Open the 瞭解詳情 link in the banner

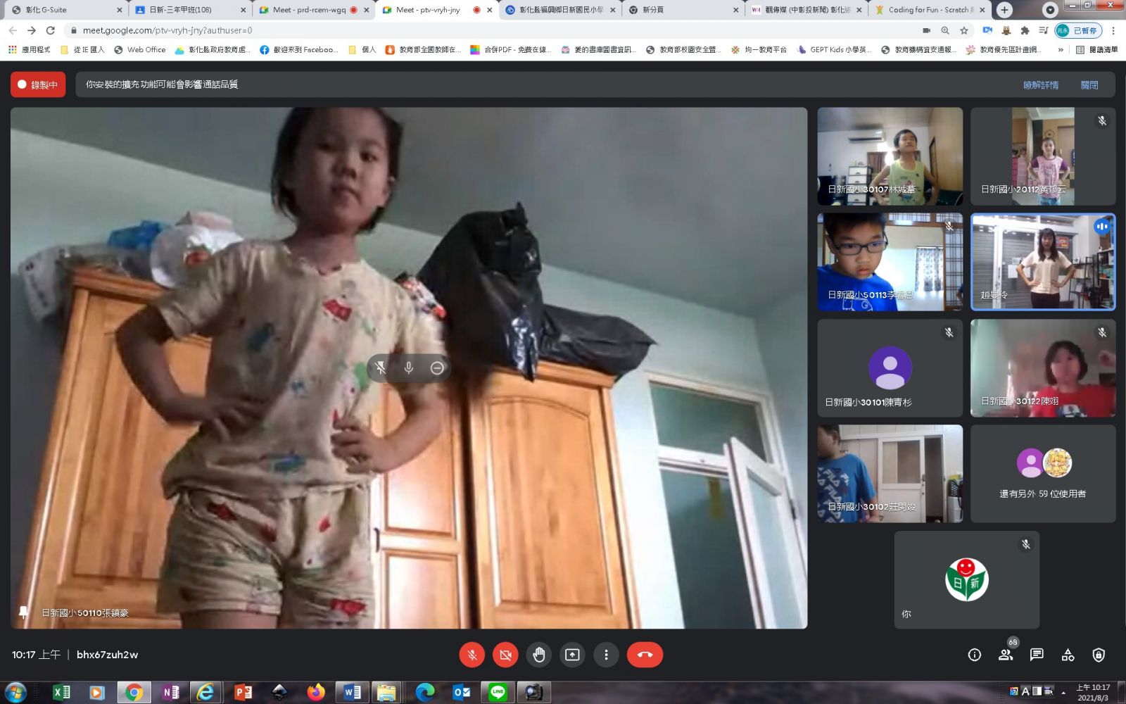tap(1041, 84)
